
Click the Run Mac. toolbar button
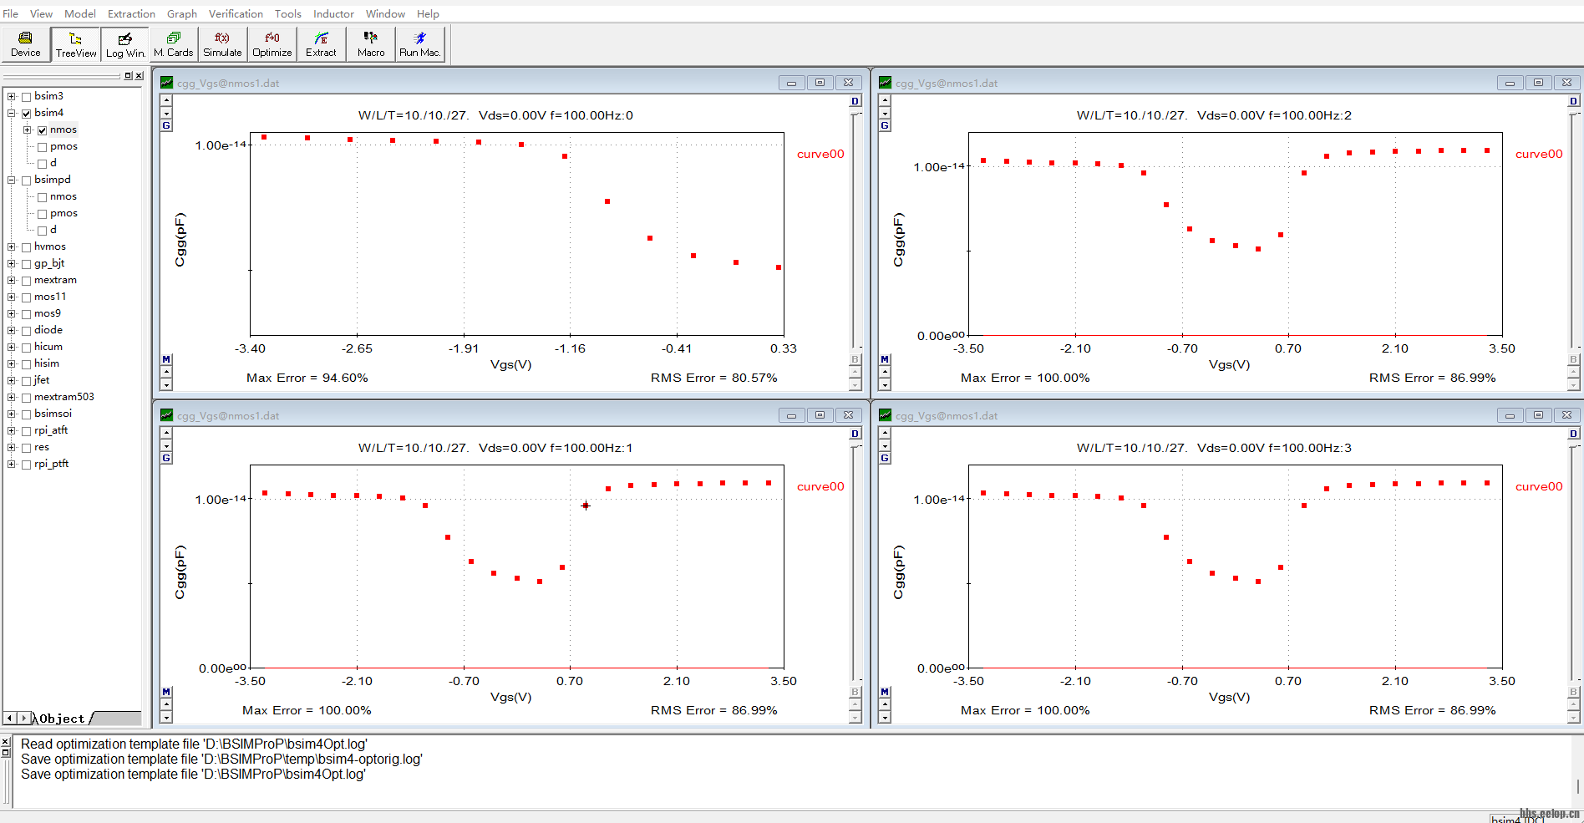click(419, 44)
